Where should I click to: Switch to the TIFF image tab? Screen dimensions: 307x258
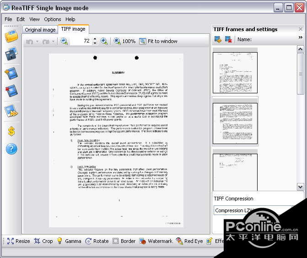coord(73,29)
